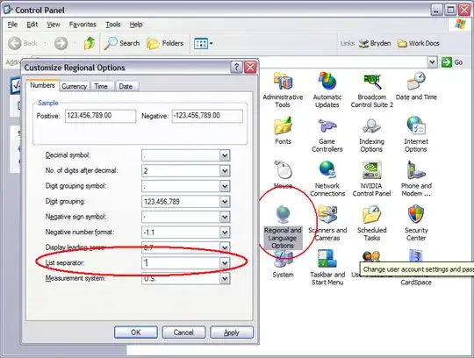This screenshot has width=474, height=358.
Task: Open Taskbar and Start Menu icon
Action: (327, 259)
